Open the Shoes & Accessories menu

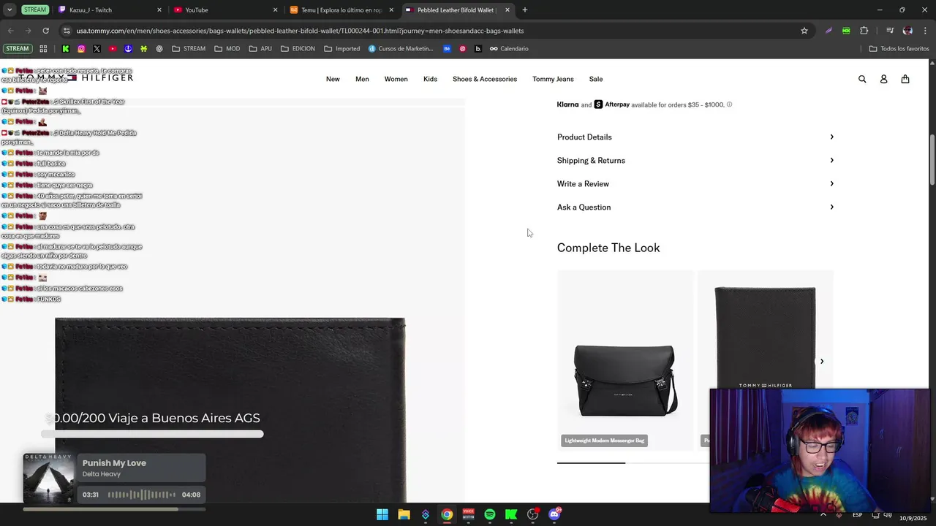coord(485,79)
